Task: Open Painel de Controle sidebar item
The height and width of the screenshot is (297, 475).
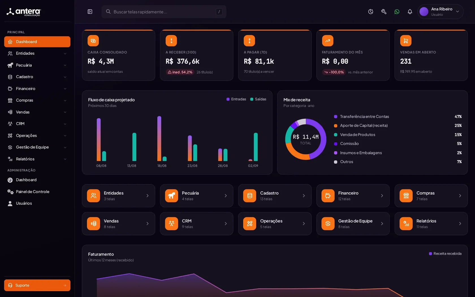Action: click(37, 191)
